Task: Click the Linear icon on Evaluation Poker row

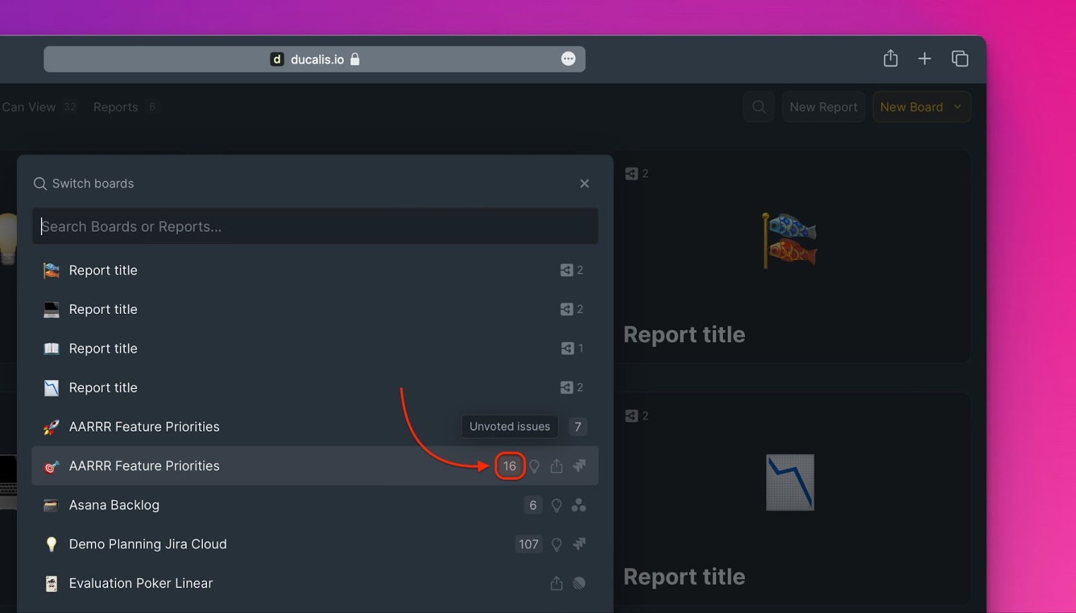Action: click(578, 583)
